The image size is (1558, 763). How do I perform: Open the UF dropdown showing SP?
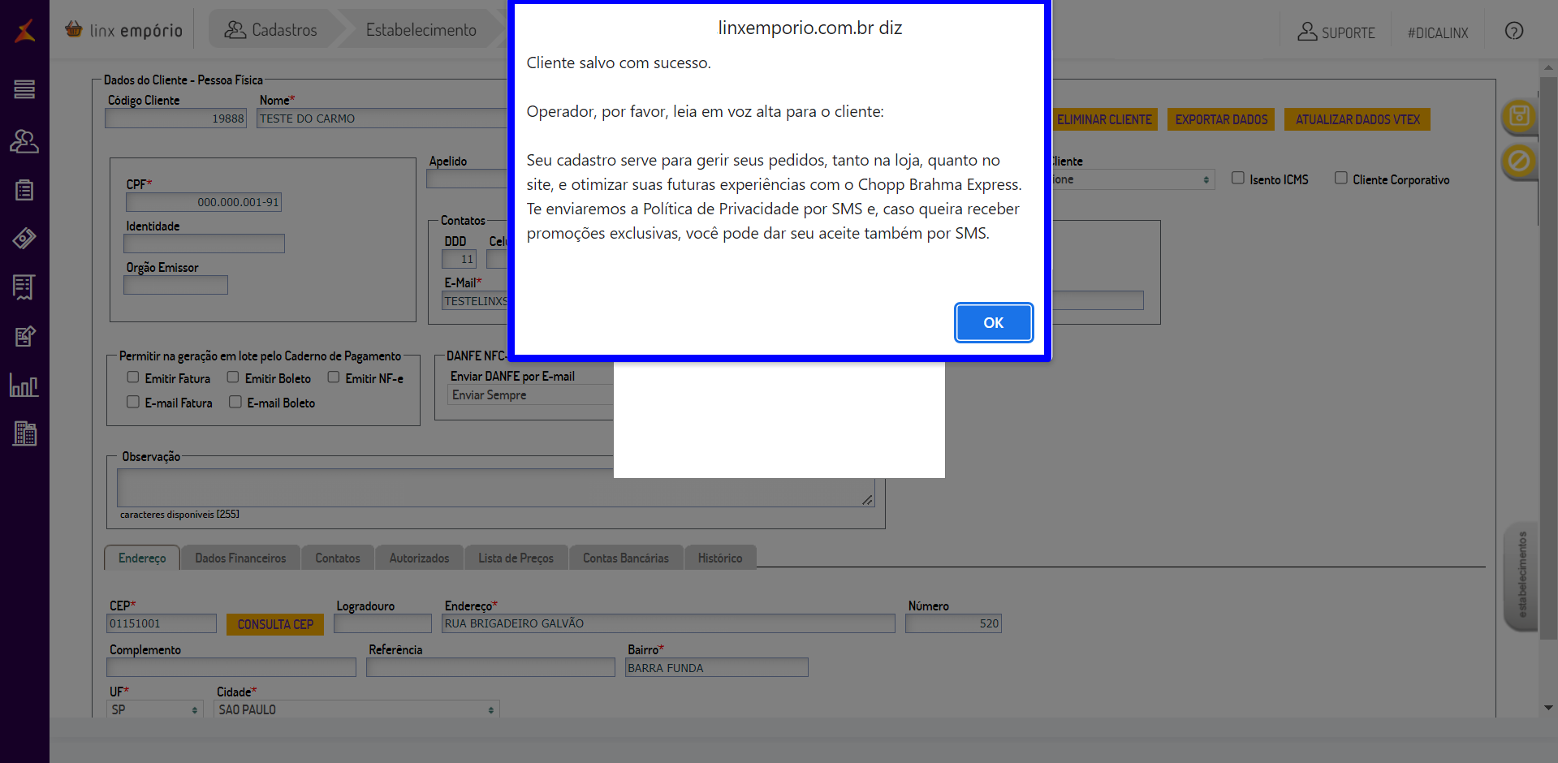pyautogui.click(x=154, y=709)
